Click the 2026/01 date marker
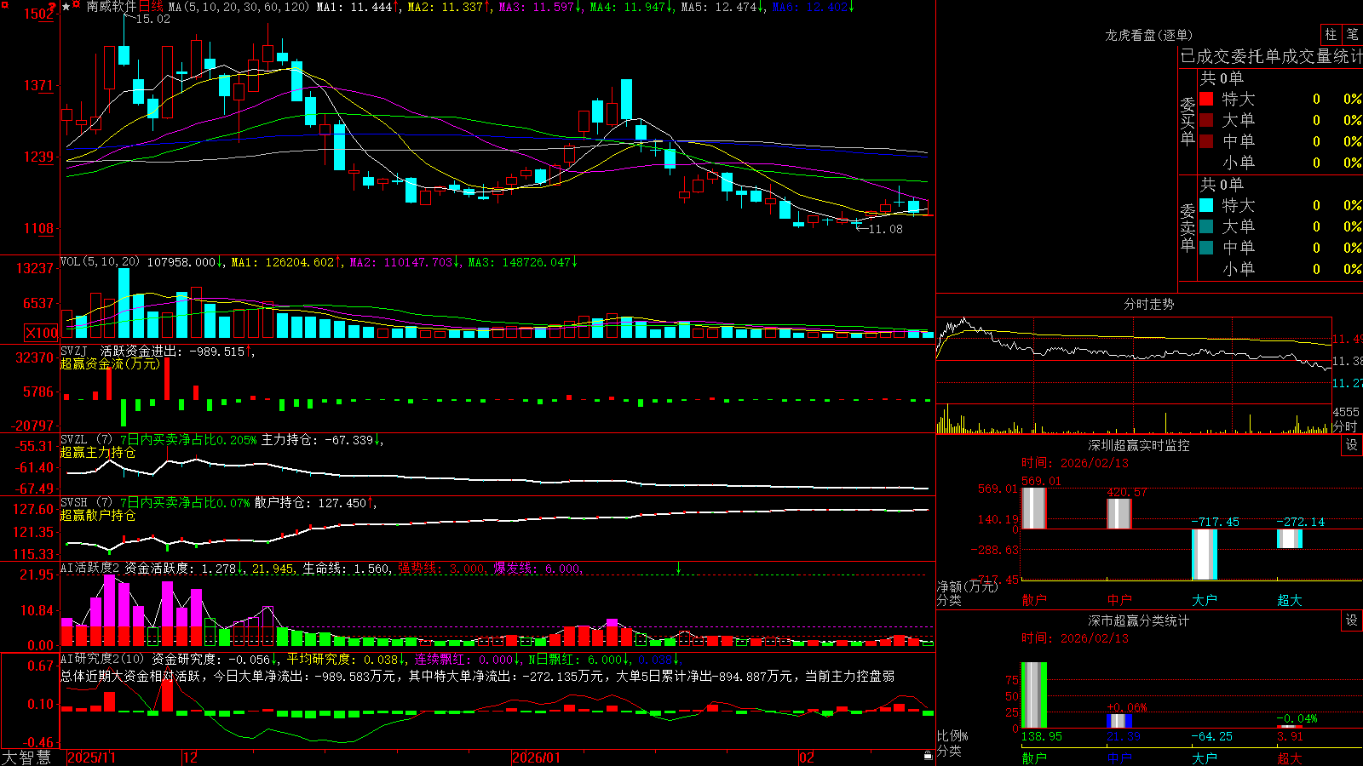This screenshot has height=766, width=1363. (x=537, y=757)
